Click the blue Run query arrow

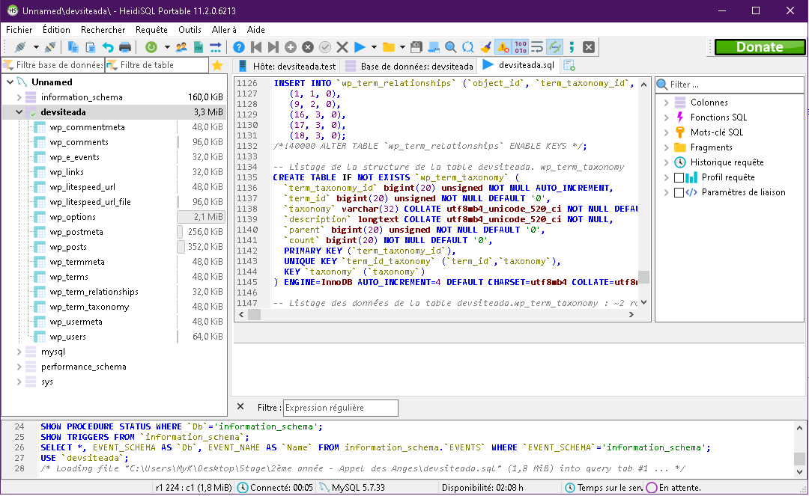click(x=360, y=47)
